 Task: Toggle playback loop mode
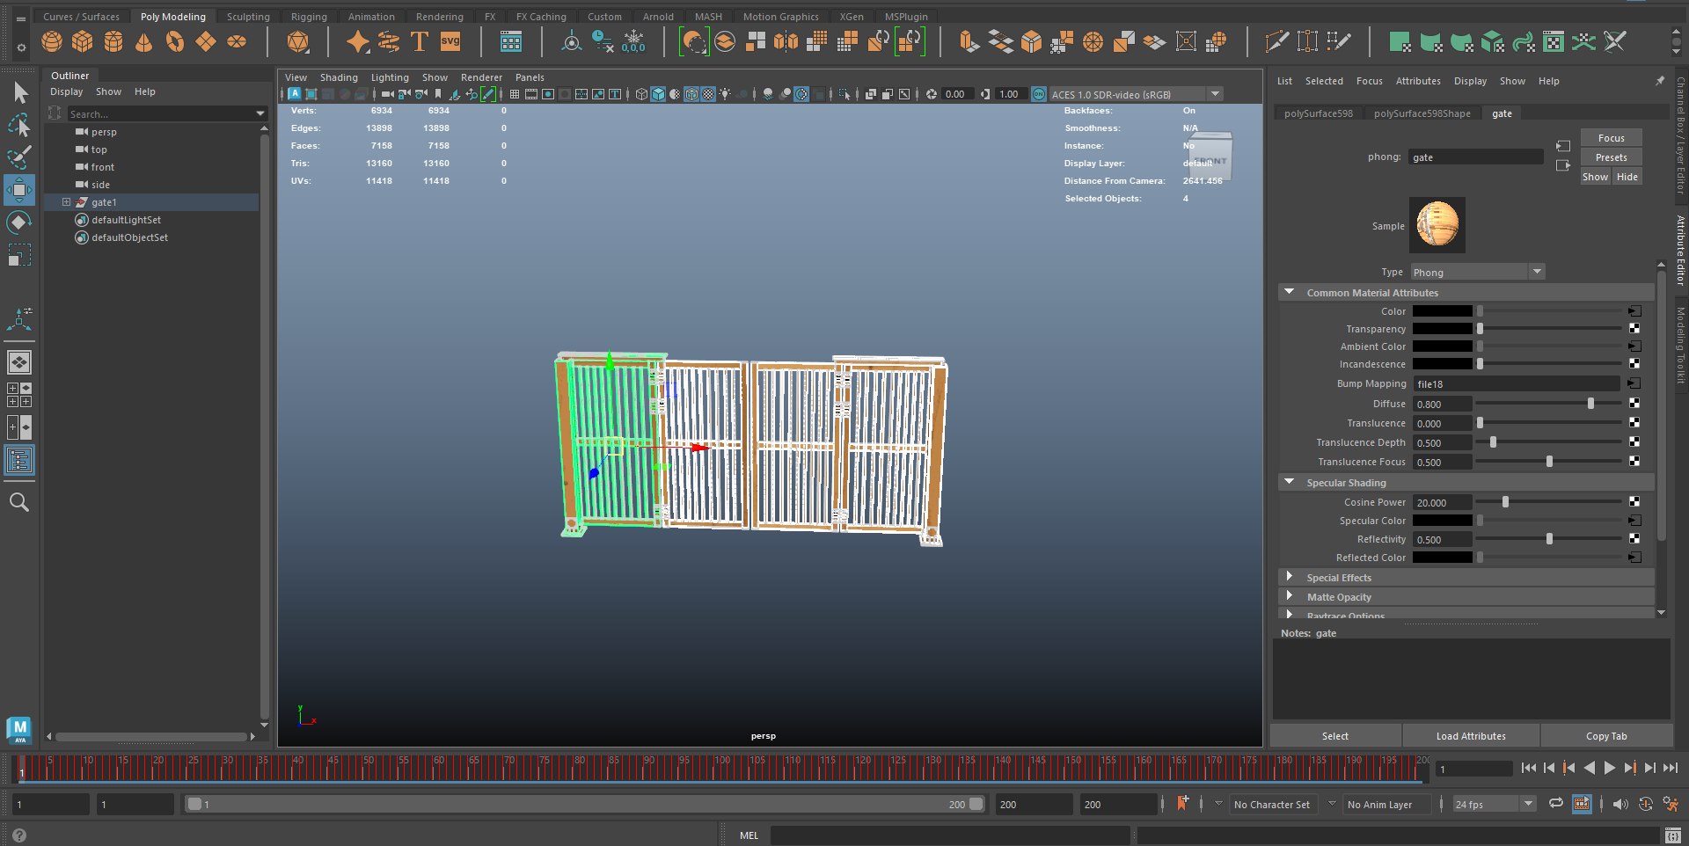(x=1556, y=804)
